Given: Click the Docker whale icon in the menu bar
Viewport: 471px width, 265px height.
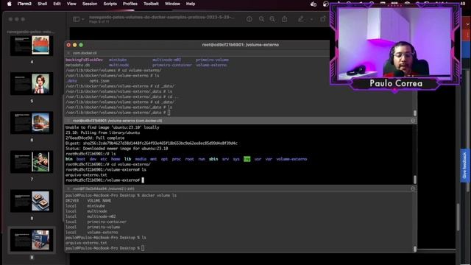Looking at the screenshot, I should click(314, 4).
